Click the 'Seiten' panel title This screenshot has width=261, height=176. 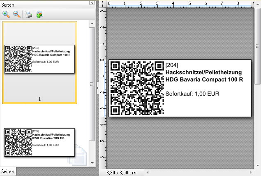click(8, 5)
